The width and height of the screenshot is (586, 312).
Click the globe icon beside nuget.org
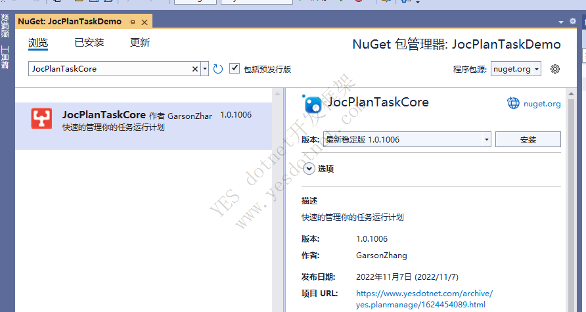[x=513, y=102]
